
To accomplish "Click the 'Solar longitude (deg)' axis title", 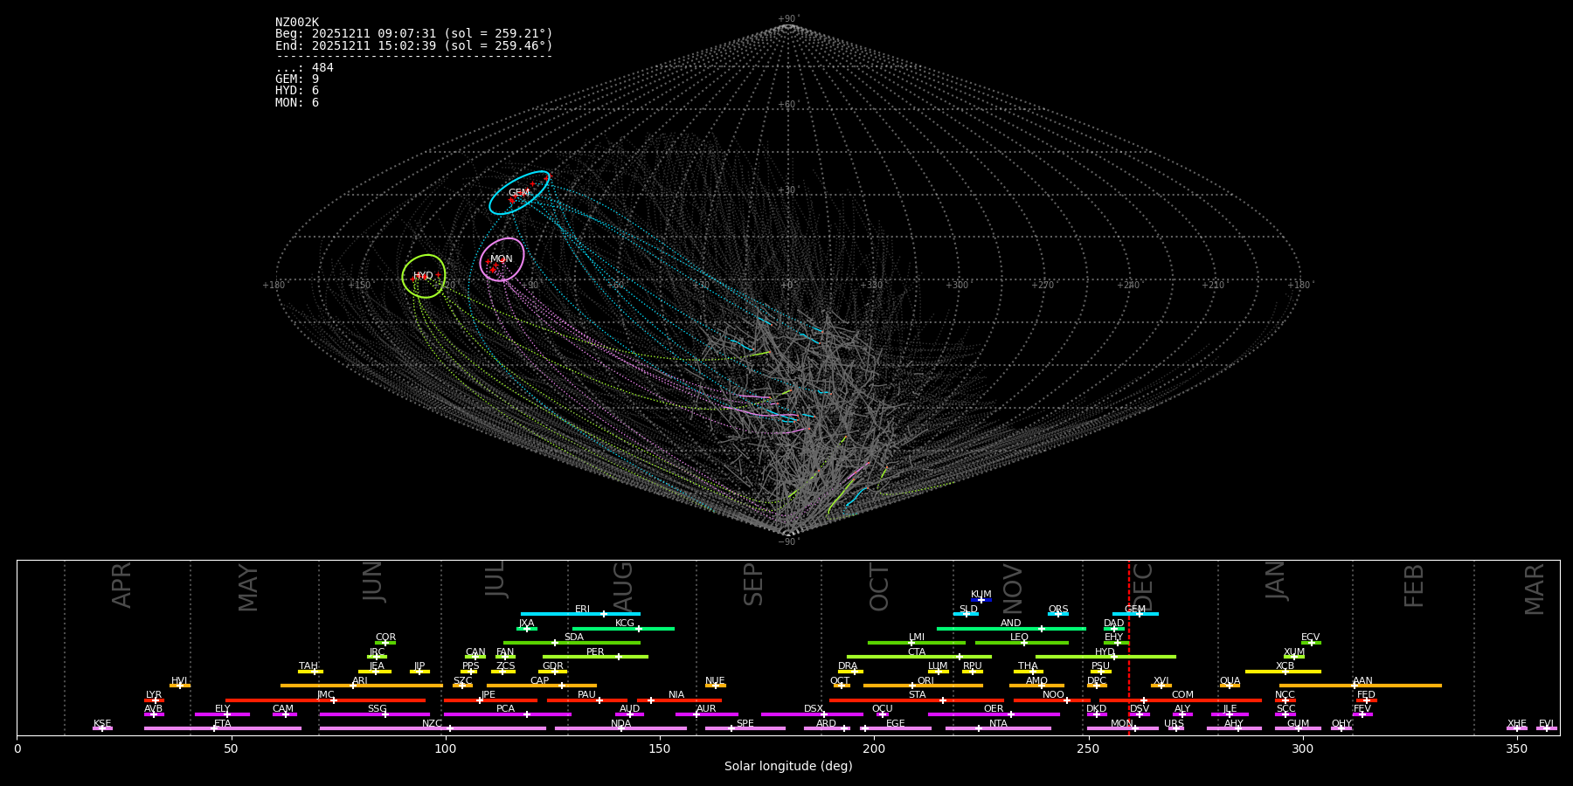I will 788,766.
